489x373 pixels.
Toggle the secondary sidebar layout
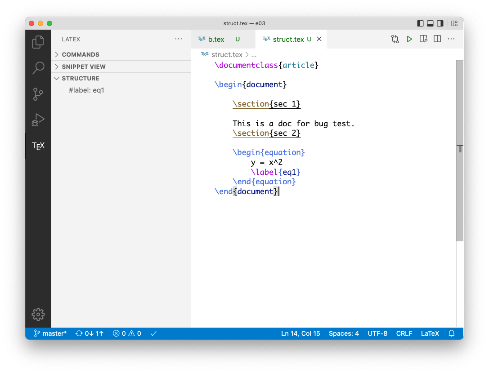[440, 23]
